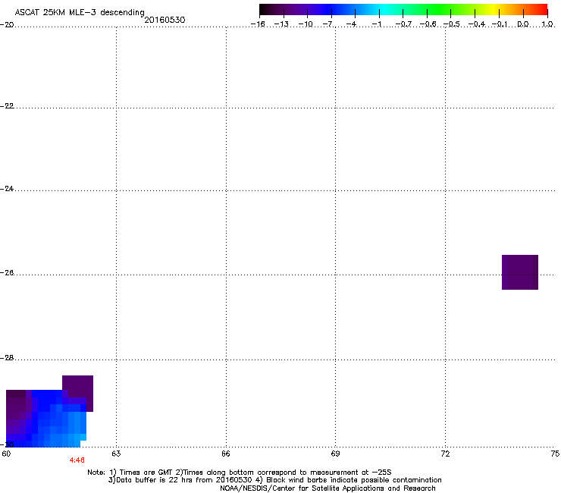The width and height of the screenshot is (561, 493).
Task: Click the longitude label 69
Action: click(x=335, y=454)
